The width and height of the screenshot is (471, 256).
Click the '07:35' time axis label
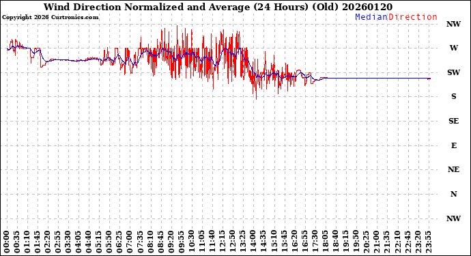coord(140,242)
